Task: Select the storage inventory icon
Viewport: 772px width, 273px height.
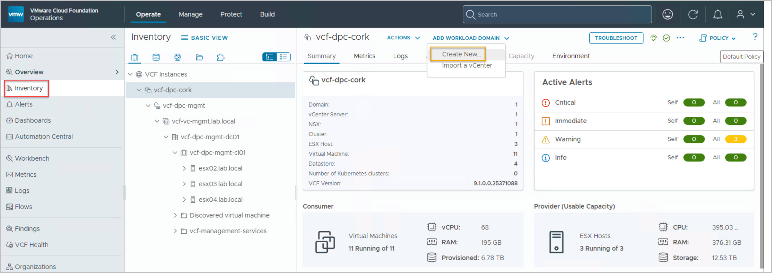Action: [x=156, y=57]
